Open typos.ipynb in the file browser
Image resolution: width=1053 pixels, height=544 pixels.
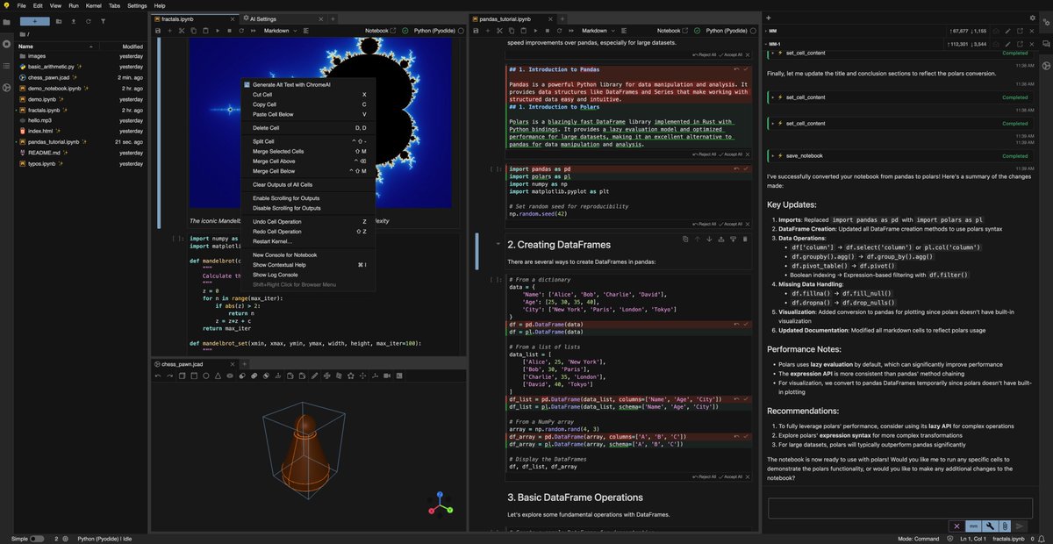click(81, 163)
